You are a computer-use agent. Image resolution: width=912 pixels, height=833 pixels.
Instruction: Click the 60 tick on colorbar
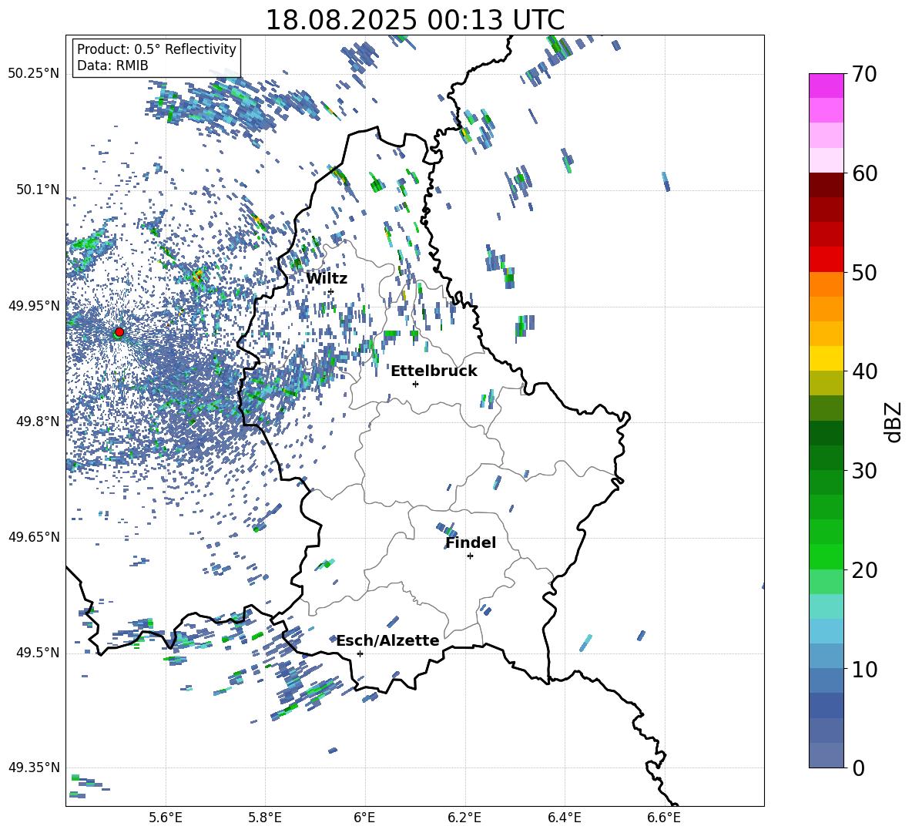(863, 173)
